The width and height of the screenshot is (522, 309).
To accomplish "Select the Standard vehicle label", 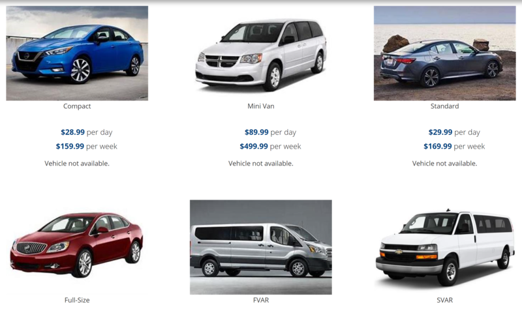I will click(444, 106).
